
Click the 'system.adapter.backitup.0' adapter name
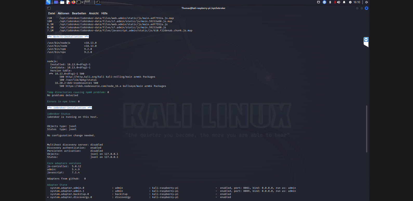[70, 194]
